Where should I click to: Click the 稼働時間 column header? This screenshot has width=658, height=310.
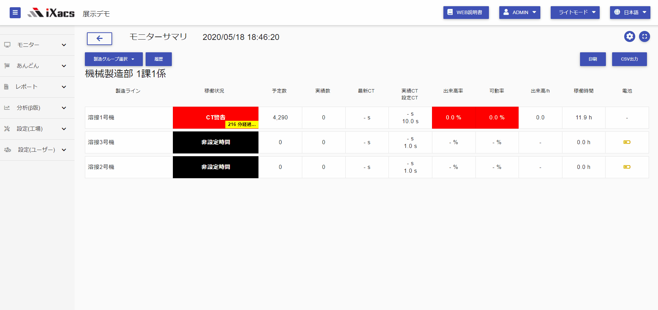click(584, 91)
